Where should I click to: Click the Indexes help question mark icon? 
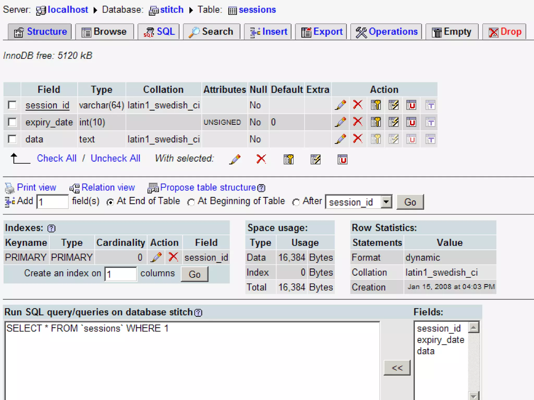[x=51, y=228]
